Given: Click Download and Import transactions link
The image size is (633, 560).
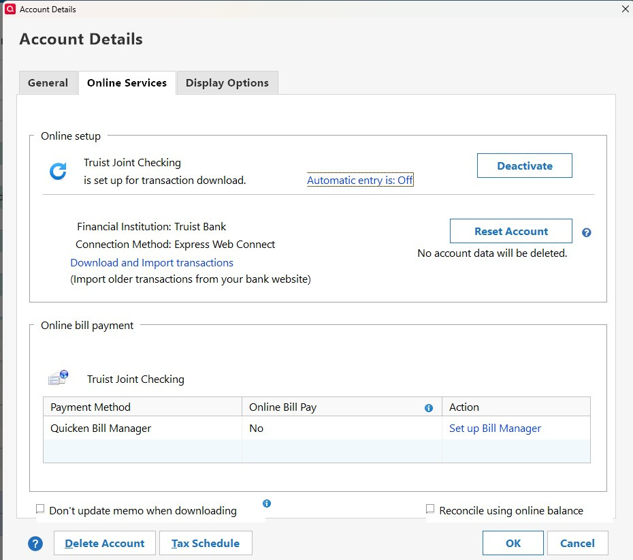Looking at the screenshot, I should [x=152, y=263].
